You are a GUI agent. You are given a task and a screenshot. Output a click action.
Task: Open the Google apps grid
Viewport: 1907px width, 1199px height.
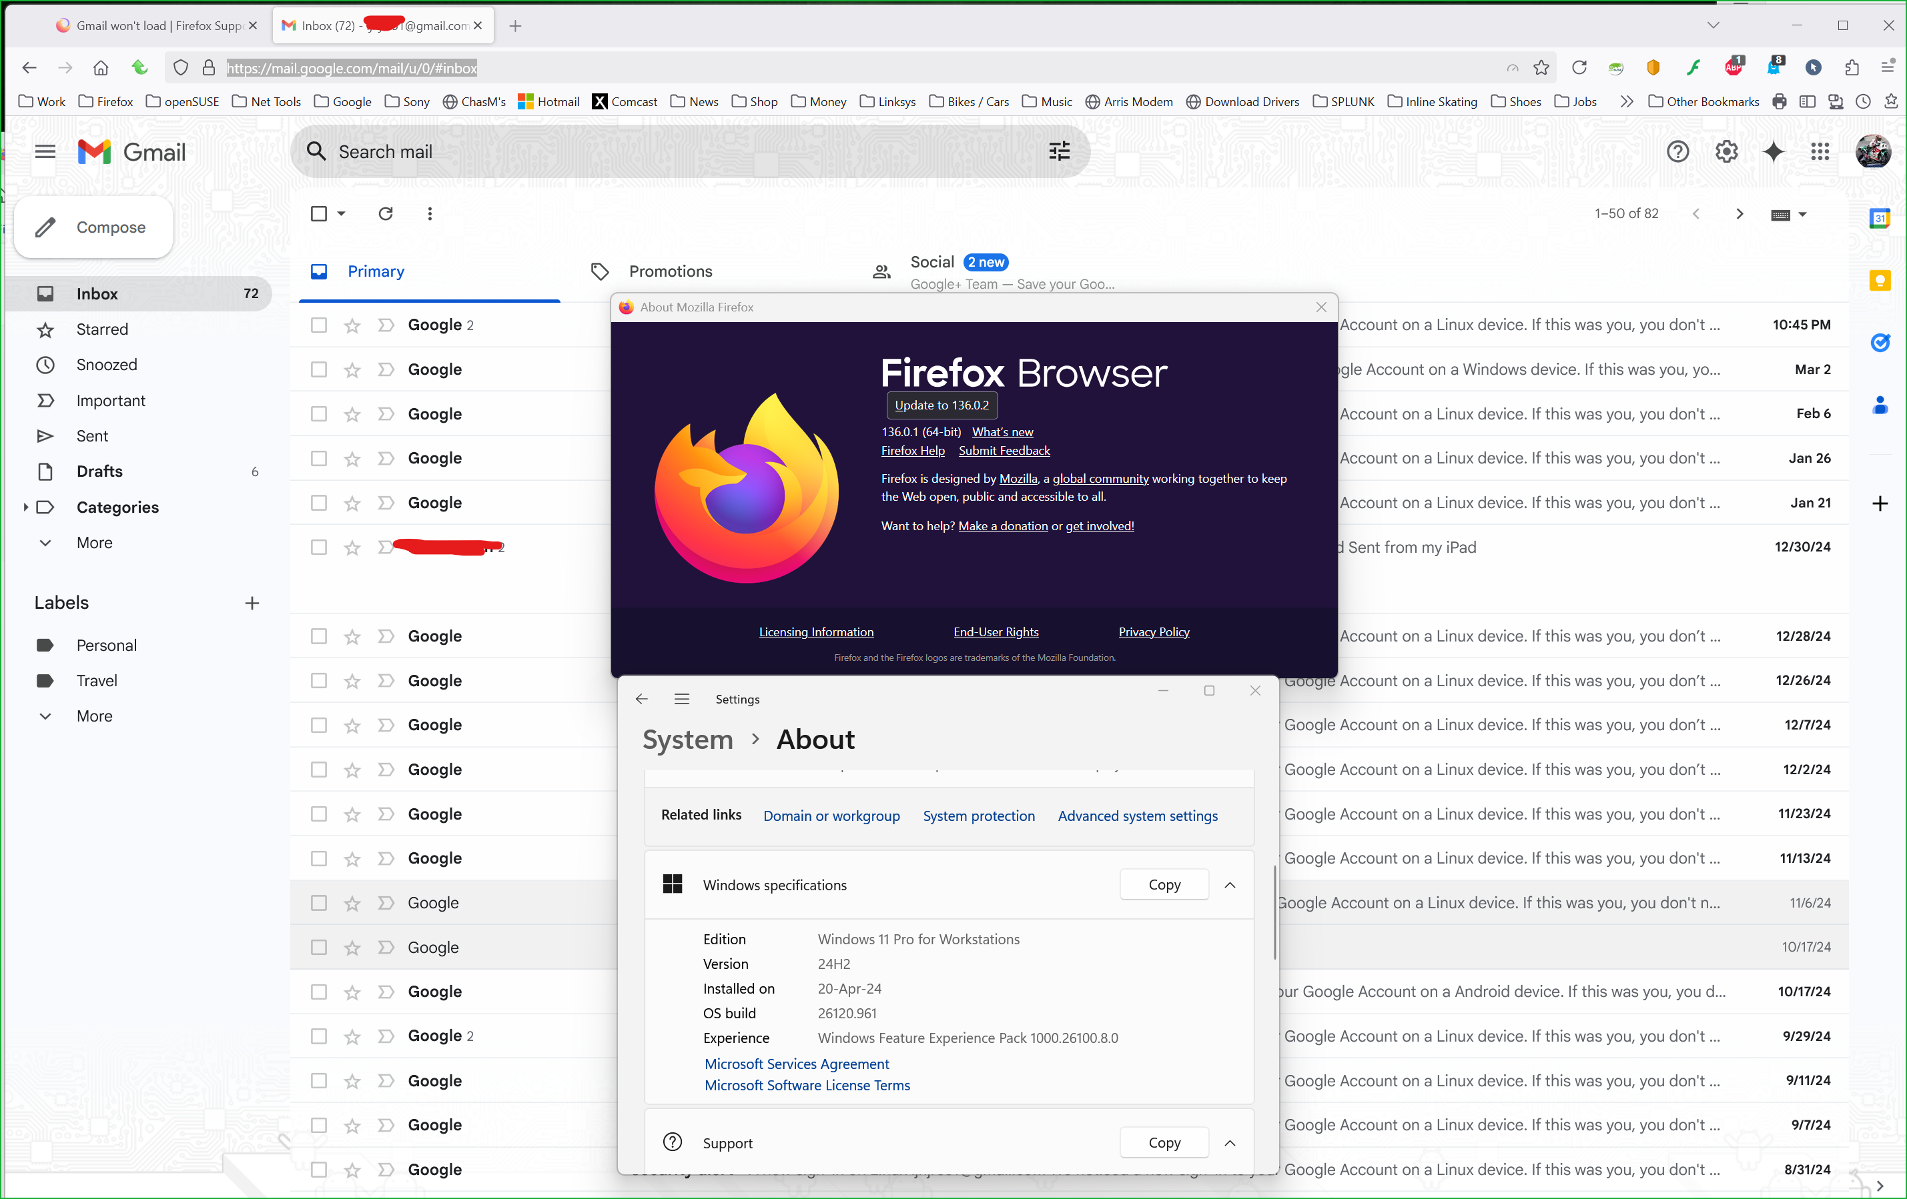[1820, 151]
